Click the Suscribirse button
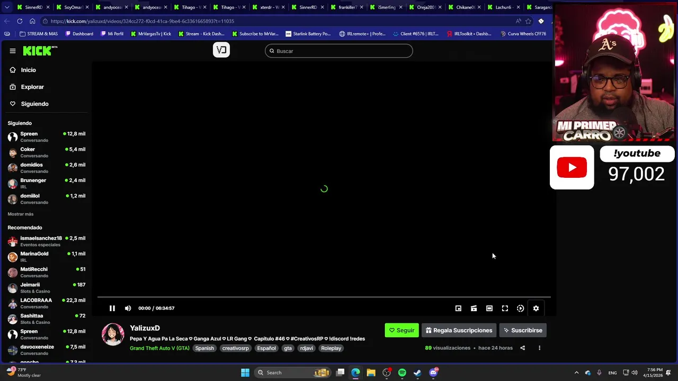678x381 pixels. click(x=523, y=330)
